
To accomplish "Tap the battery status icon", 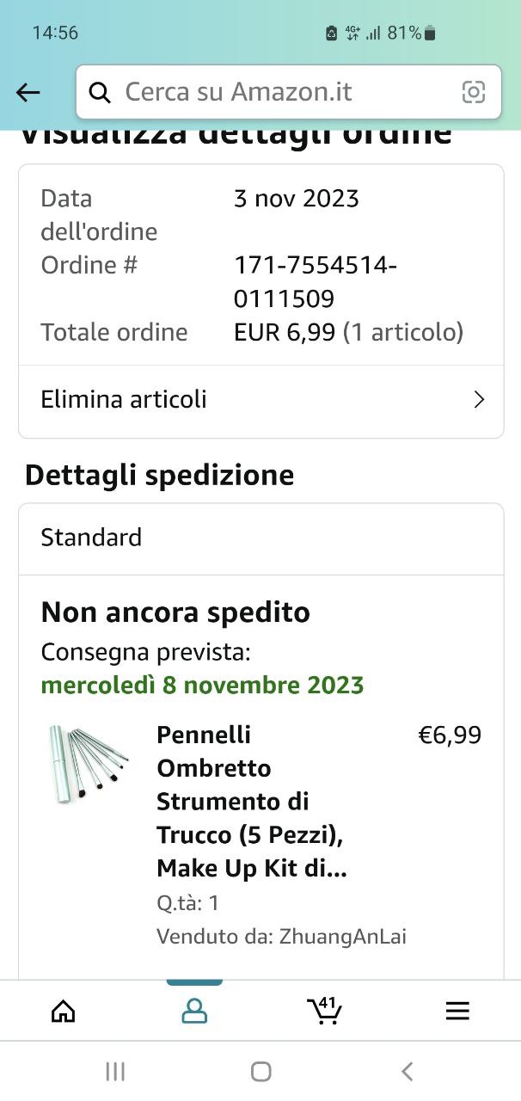I will pyautogui.click(x=430, y=34).
